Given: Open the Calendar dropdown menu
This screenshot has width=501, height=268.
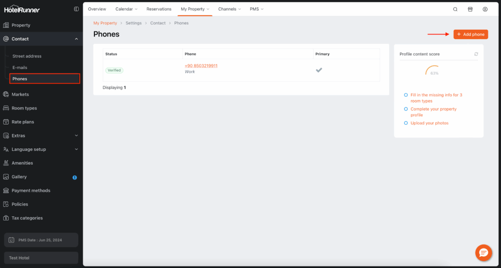Looking at the screenshot, I should point(126,9).
